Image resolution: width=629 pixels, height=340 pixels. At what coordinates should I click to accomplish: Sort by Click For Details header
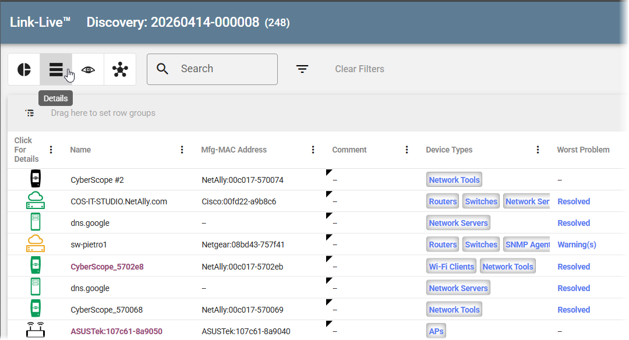(26, 150)
